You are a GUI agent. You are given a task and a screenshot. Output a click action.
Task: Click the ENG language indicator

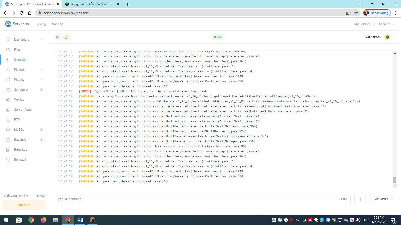pyautogui.click(x=365, y=220)
